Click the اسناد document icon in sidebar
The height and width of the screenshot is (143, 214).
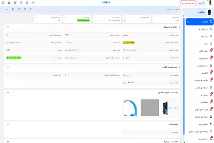coord(211,44)
